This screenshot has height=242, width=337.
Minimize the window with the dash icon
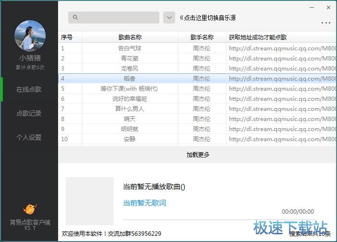click(312, 8)
